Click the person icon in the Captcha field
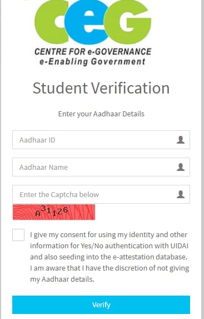The image size is (204, 319). pos(181,194)
